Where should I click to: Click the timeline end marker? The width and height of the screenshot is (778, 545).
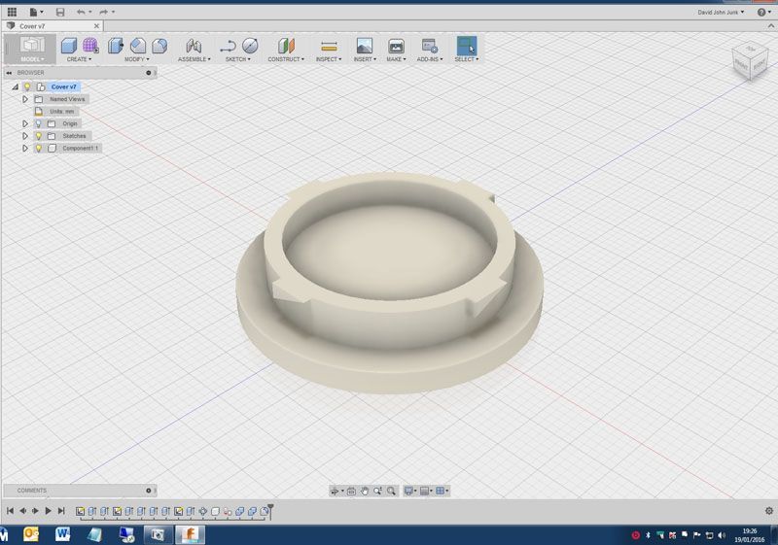tap(271, 510)
